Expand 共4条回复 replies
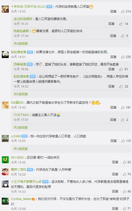This screenshot has width=132, height=211. pyautogui.click(x=21, y=44)
